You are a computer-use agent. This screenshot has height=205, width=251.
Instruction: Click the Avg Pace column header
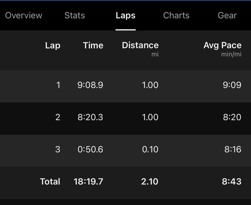pyautogui.click(x=222, y=45)
